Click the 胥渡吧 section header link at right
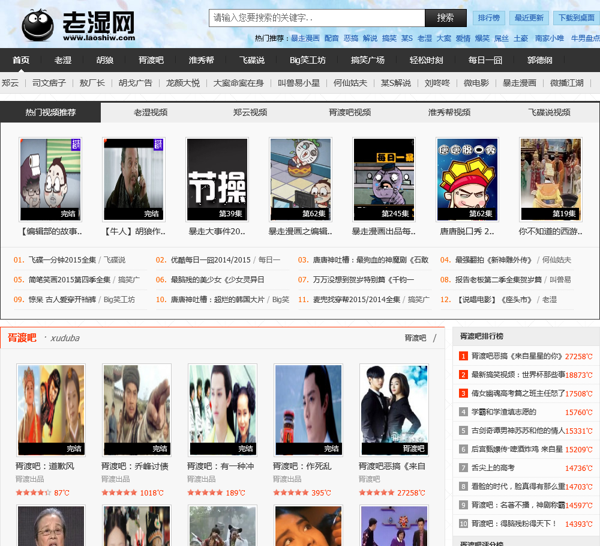This screenshot has width=600, height=546. pyautogui.click(x=415, y=338)
